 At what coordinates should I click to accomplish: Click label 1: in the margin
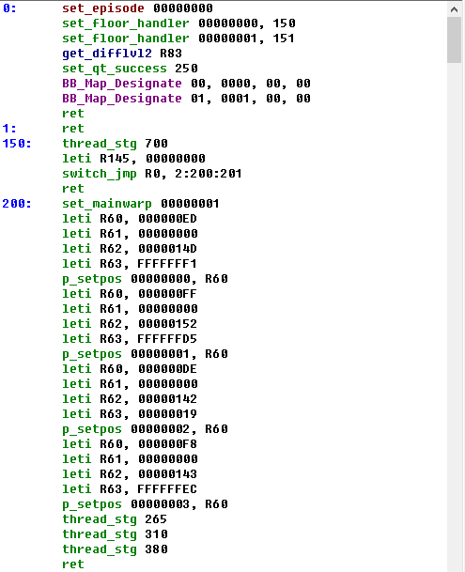9,129
